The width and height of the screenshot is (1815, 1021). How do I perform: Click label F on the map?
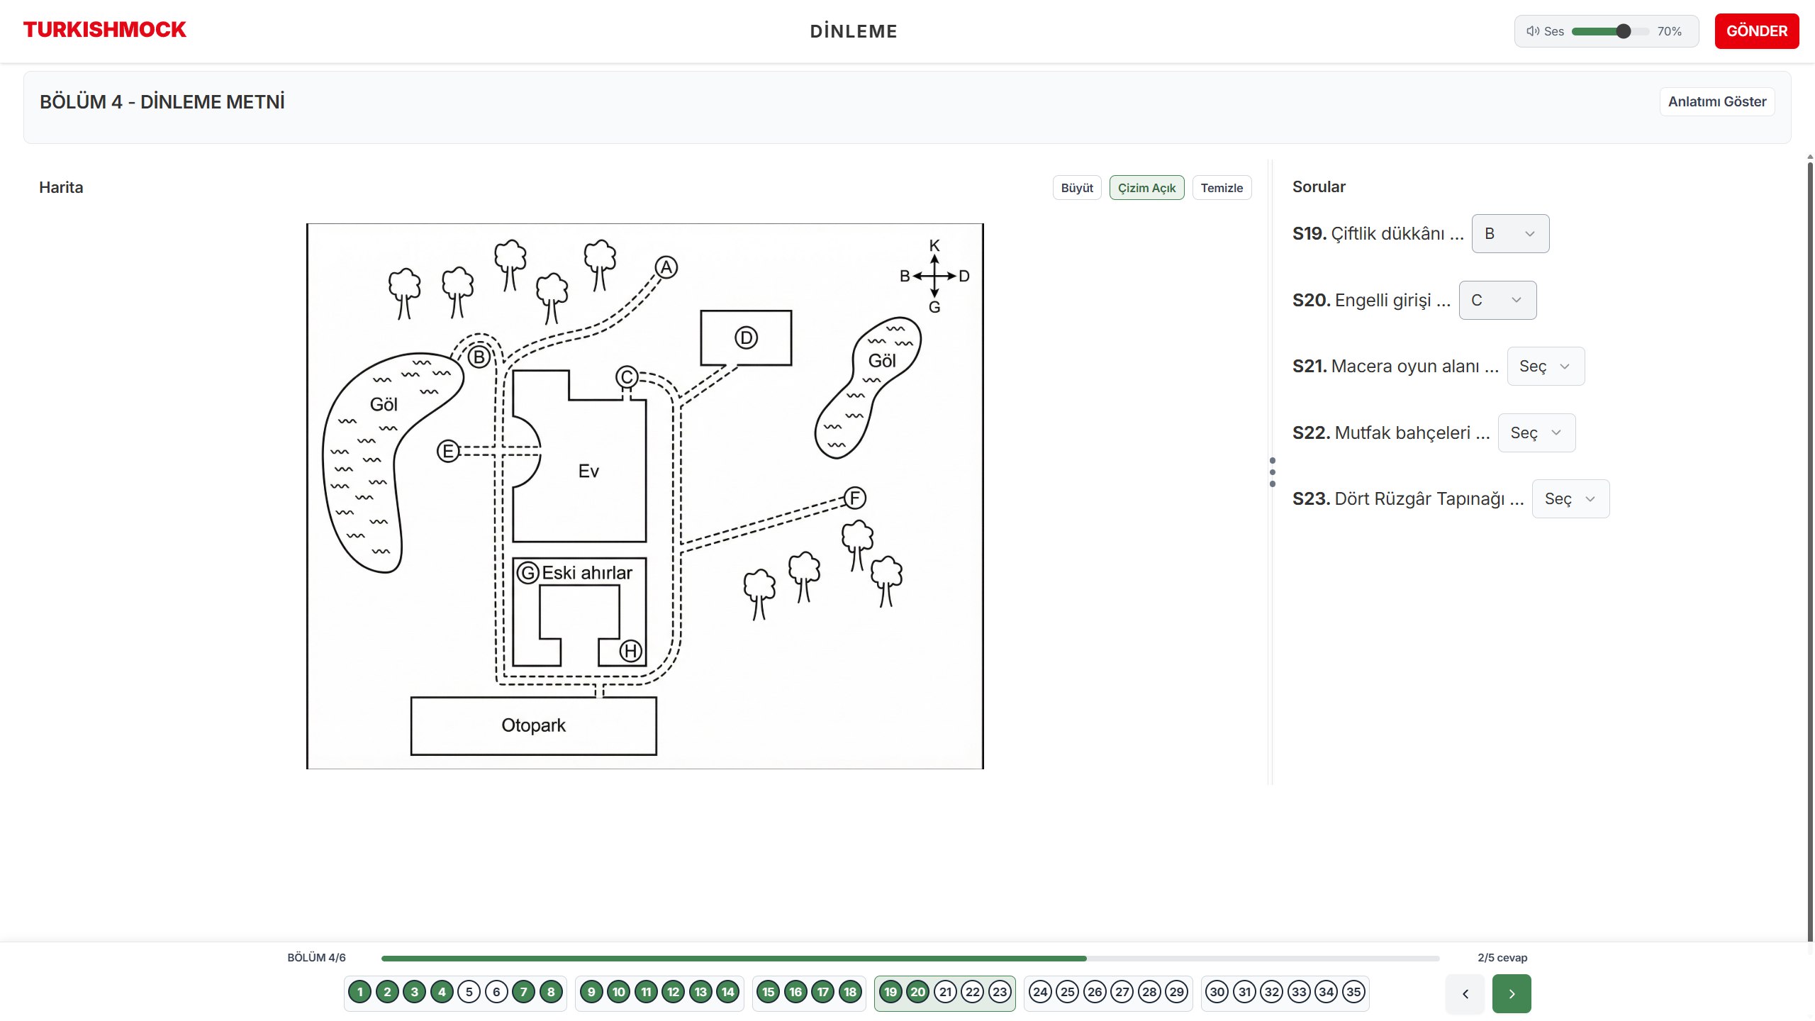(854, 498)
